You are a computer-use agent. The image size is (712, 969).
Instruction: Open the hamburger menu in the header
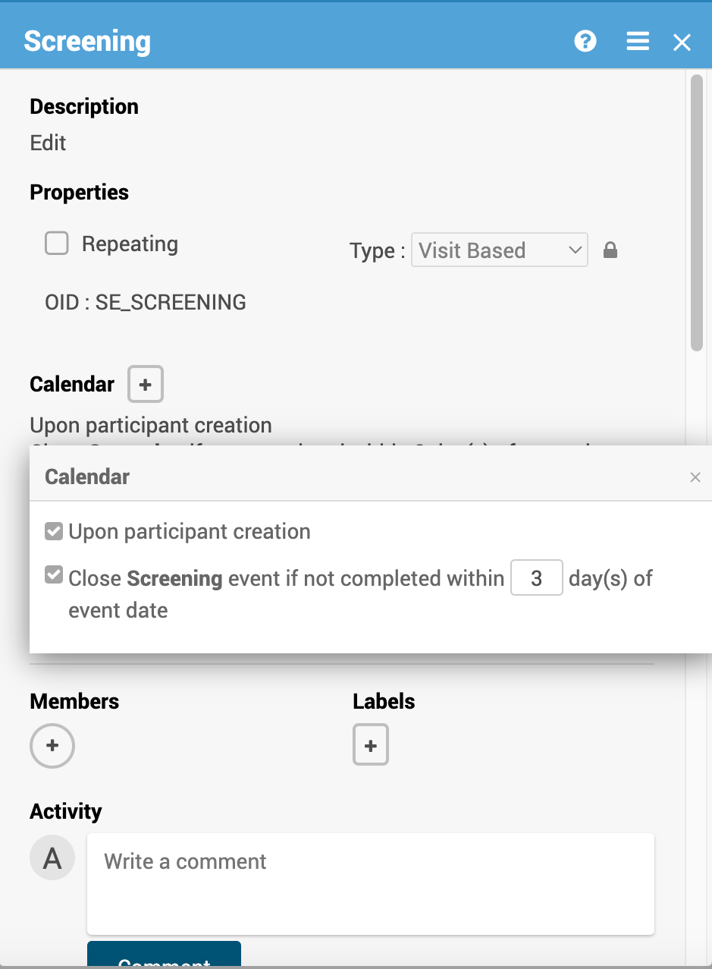click(x=638, y=42)
